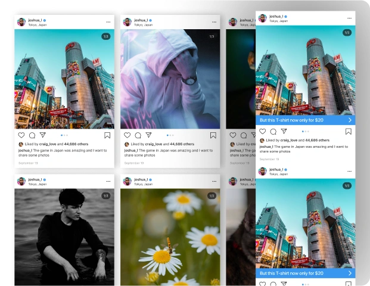Open craig_love profile under pink hoodie post
This screenshot has width=370, height=286.
click(153, 144)
